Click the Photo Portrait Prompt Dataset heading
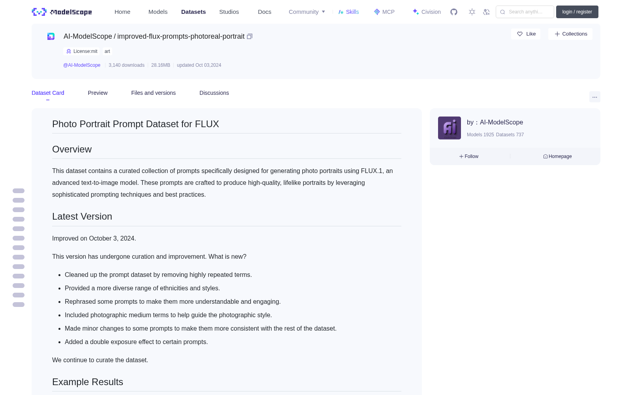Viewport: 632px width, 395px height. 135,124
